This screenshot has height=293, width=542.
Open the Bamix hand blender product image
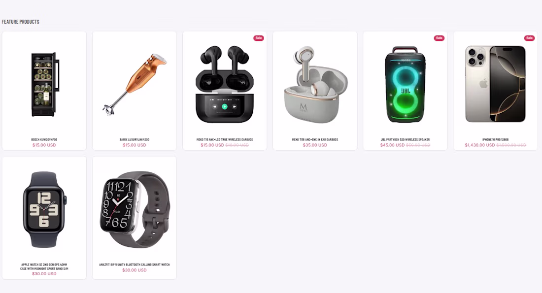click(135, 84)
